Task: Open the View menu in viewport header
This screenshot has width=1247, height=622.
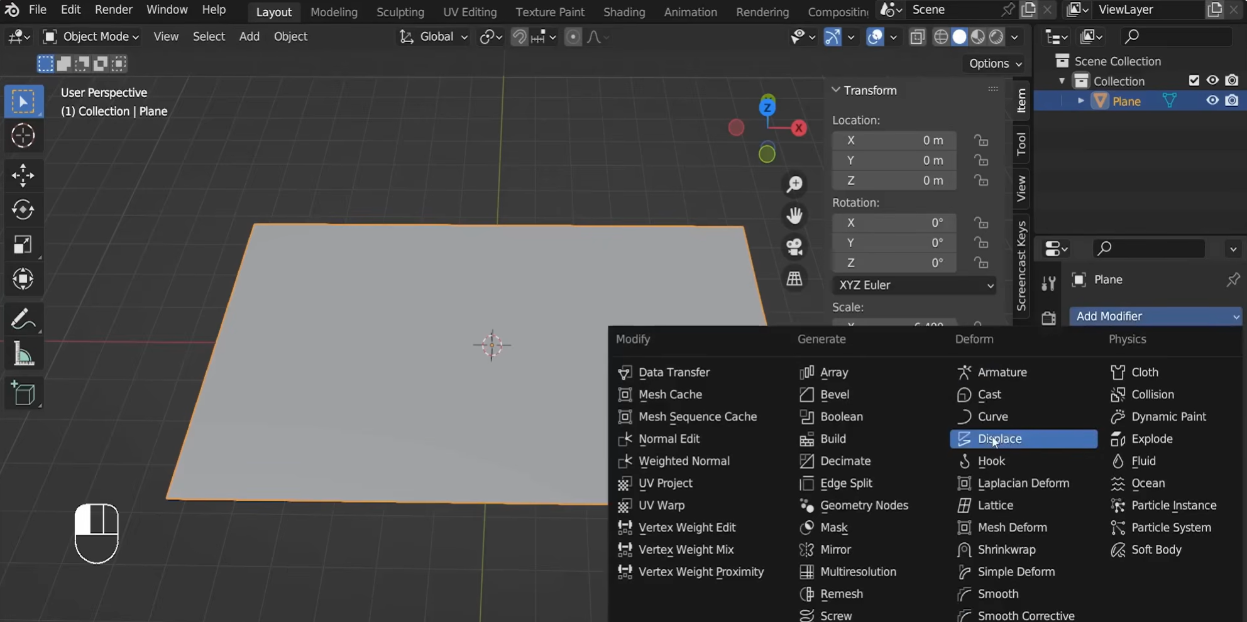Action: (x=166, y=36)
